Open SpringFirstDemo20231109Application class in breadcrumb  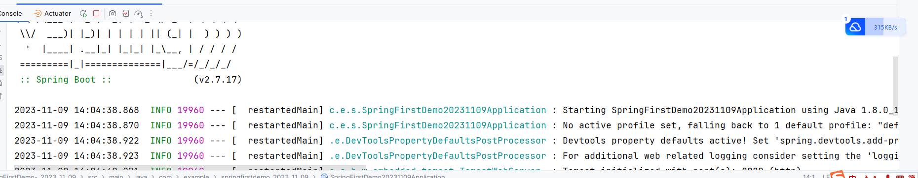coord(383,176)
